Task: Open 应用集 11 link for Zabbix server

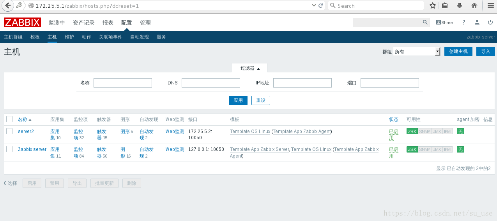Action: [55, 153]
